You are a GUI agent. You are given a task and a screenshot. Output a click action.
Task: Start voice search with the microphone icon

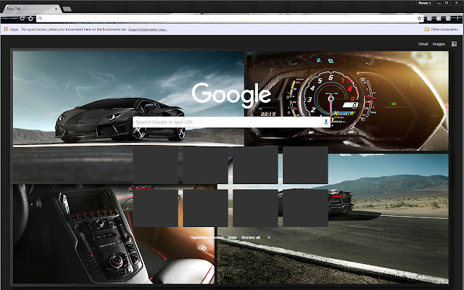(326, 122)
